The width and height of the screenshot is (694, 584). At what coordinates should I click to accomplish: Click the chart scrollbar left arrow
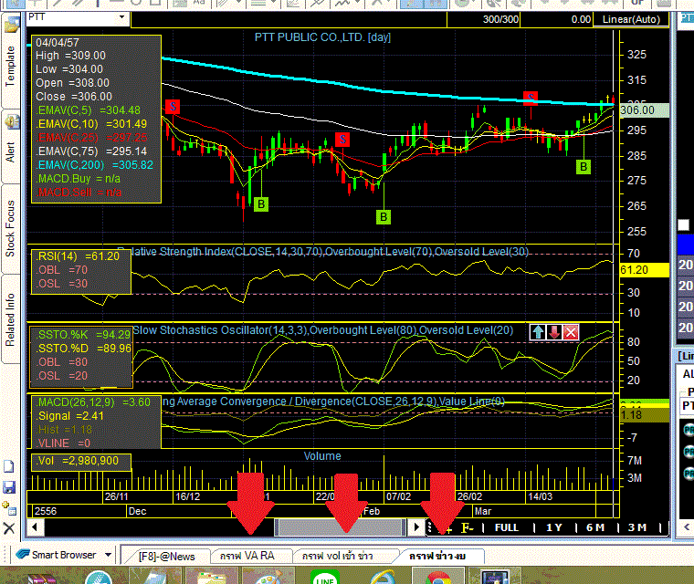click(35, 527)
